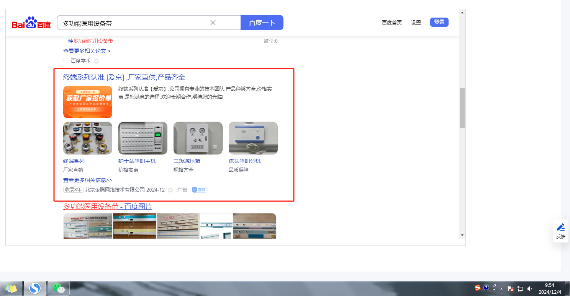
Task: Open the 终端系列 text link
Action: click(74, 161)
